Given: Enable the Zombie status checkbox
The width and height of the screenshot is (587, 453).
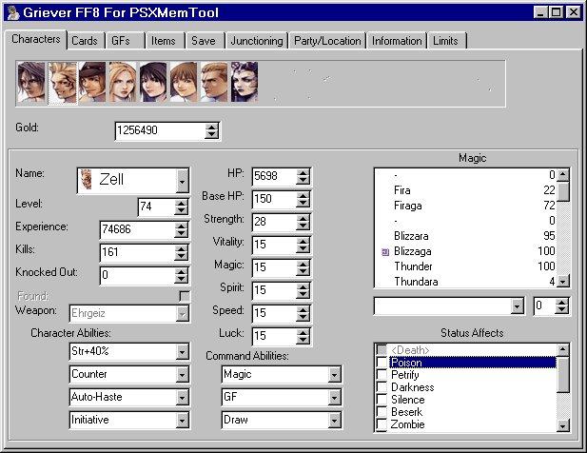Looking at the screenshot, I should coord(382,424).
